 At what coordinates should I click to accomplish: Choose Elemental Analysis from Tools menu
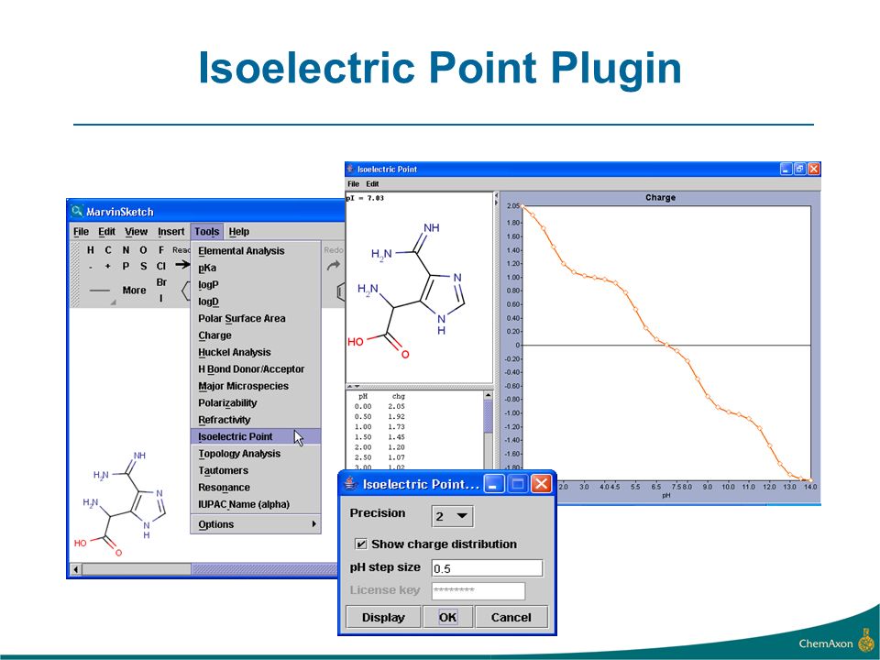tap(256, 251)
